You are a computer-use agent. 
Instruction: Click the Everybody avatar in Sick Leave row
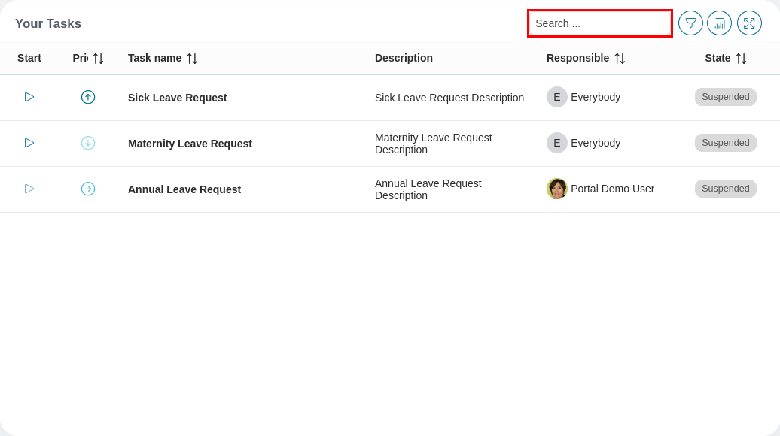(557, 97)
